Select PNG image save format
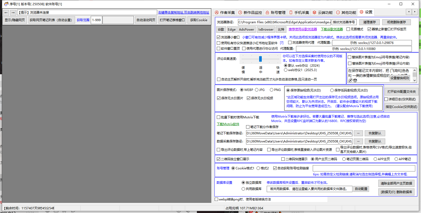This screenshot has height=213, width=421. click(x=271, y=90)
